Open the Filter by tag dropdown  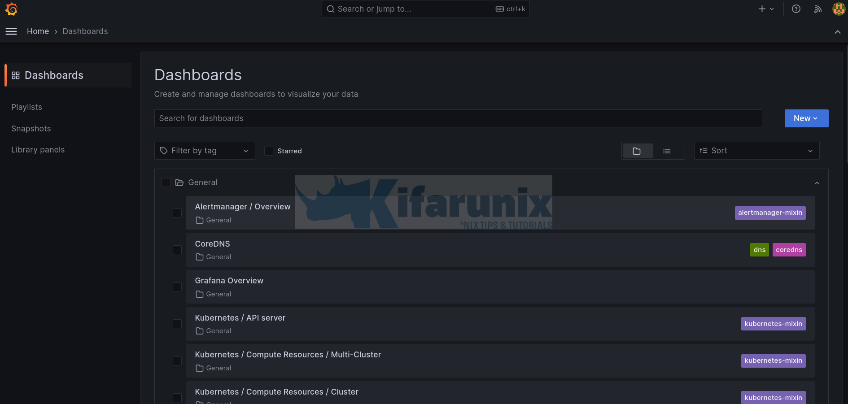(x=205, y=151)
